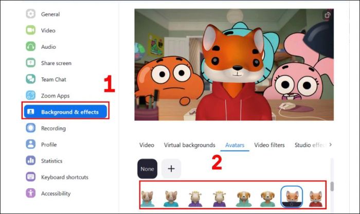
Task: Click the Video camera sidebar icon
Action: (x=30, y=30)
